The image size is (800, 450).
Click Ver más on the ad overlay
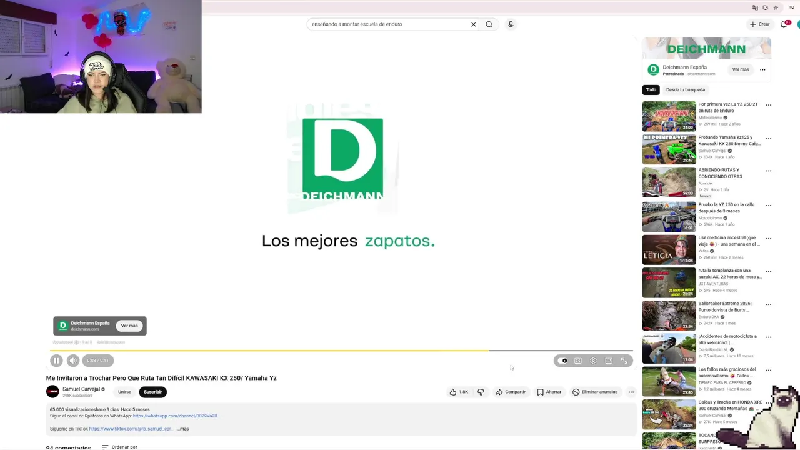(x=129, y=326)
